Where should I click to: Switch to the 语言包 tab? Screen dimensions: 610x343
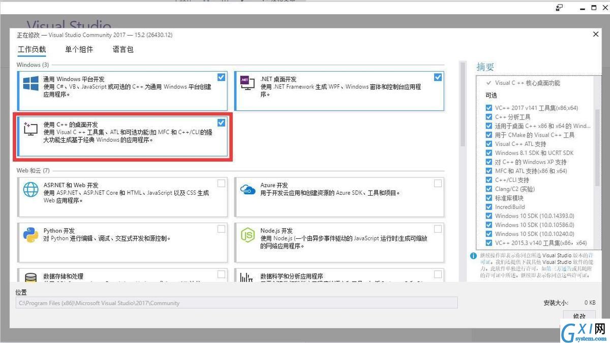123,50
